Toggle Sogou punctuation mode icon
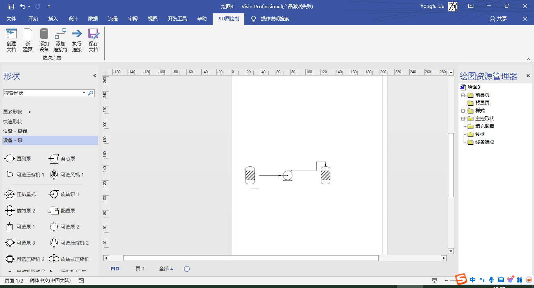Viewport: 534px width, 288px height. 482,280
